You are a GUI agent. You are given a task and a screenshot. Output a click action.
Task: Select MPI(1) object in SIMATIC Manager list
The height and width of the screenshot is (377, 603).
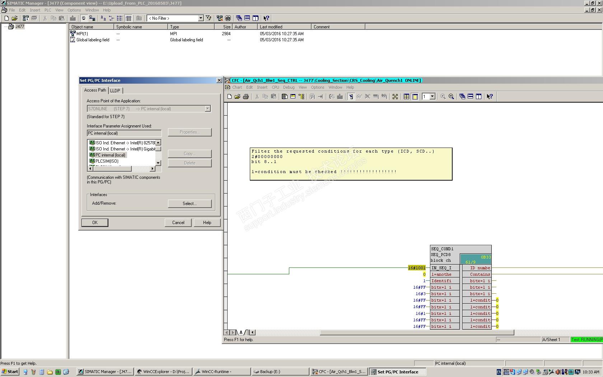(x=82, y=34)
